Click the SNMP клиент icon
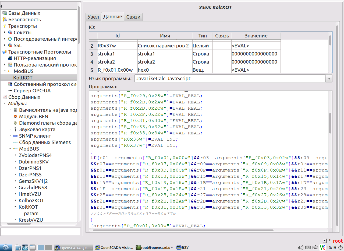The image size is (344, 251). coord(15,136)
